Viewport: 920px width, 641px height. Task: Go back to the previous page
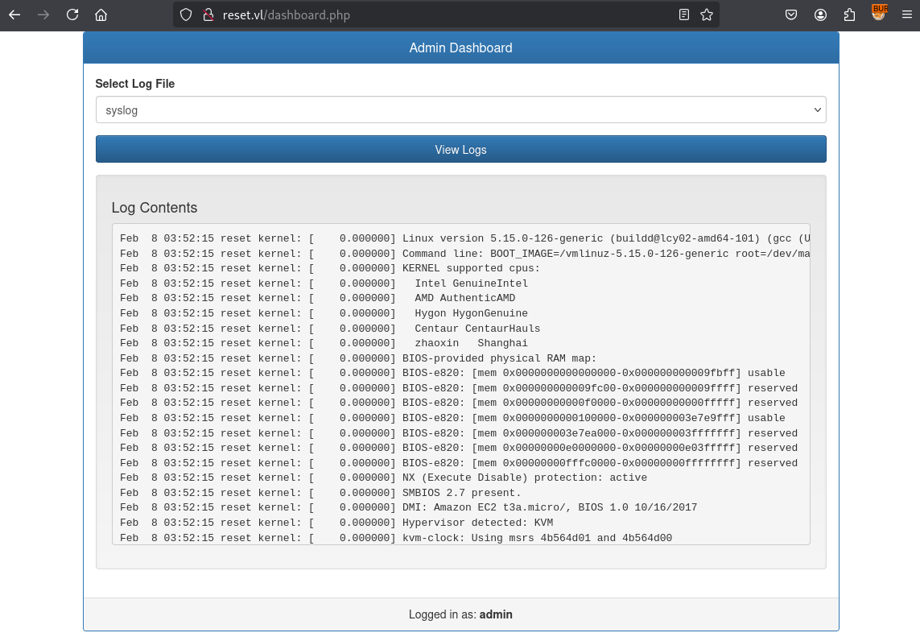pyautogui.click(x=14, y=14)
